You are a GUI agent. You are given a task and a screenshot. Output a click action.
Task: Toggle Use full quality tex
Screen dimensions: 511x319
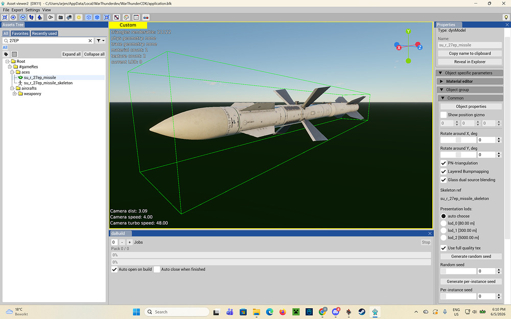pyautogui.click(x=443, y=248)
